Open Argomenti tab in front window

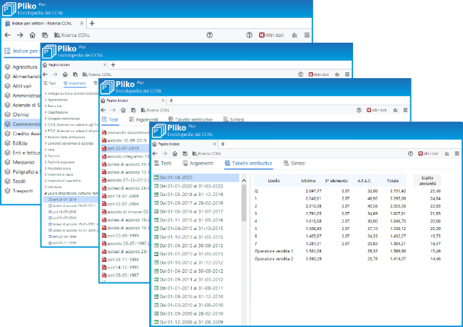point(197,163)
